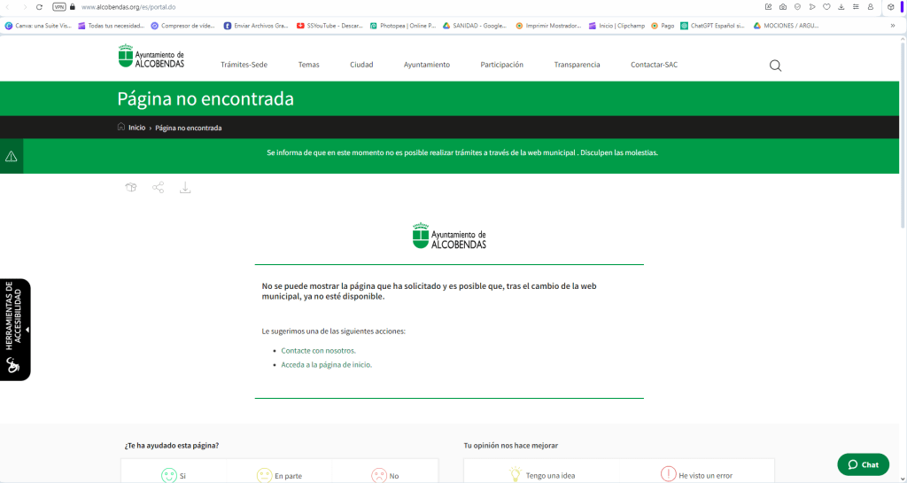Open the Transparencia navigation menu

tap(577, 65)
